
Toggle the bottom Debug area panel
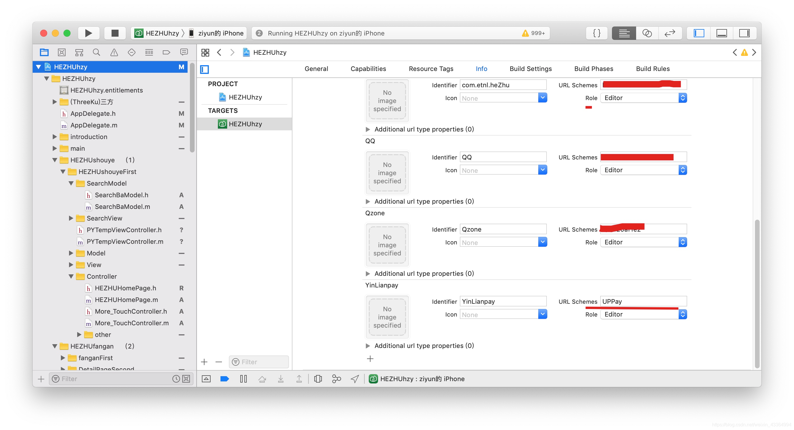click(x=721, y=33)
